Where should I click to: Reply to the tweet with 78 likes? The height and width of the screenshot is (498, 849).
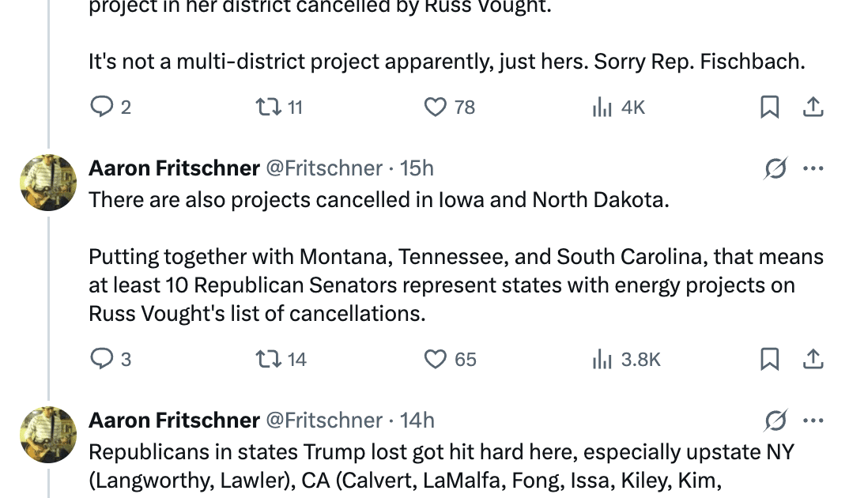pyautogui.click(x=102, y=107)
